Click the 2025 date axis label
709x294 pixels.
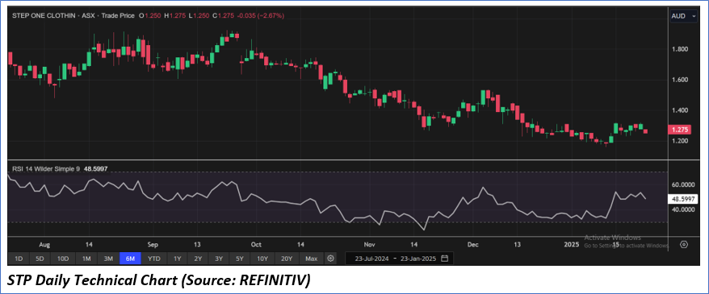(x=572, y=245)
